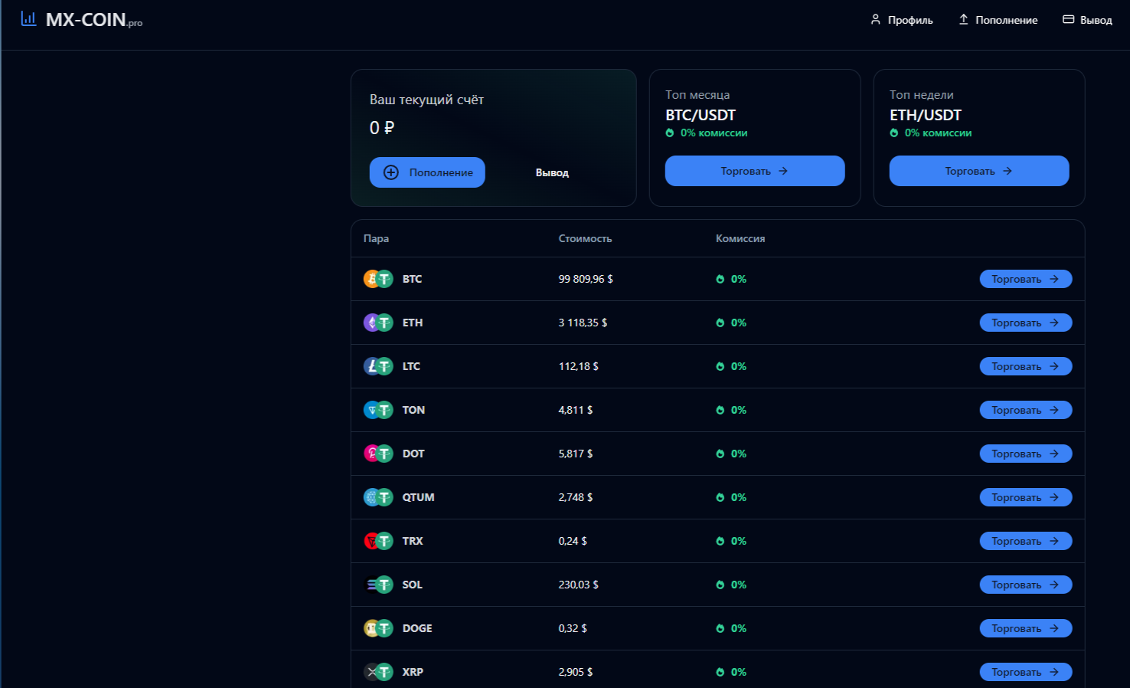The image size is (1130, 688).
Task: Click the MX-COIN chart logo icon
Action: click(28, 18)
